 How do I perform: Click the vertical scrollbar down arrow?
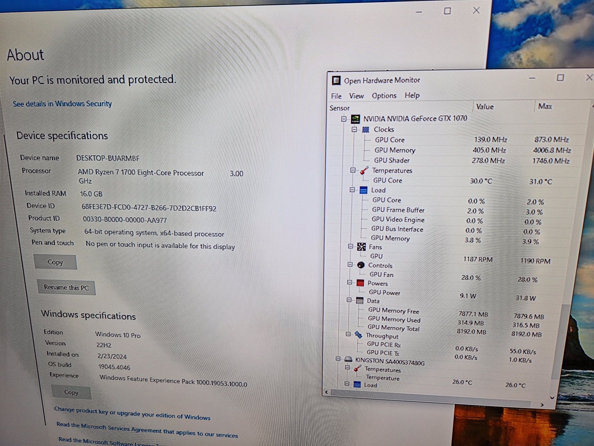click(552, 398)
